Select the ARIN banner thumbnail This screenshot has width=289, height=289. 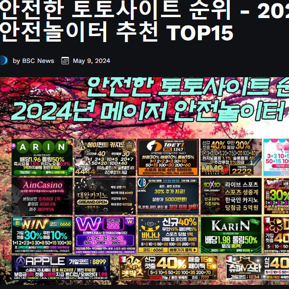42,157
